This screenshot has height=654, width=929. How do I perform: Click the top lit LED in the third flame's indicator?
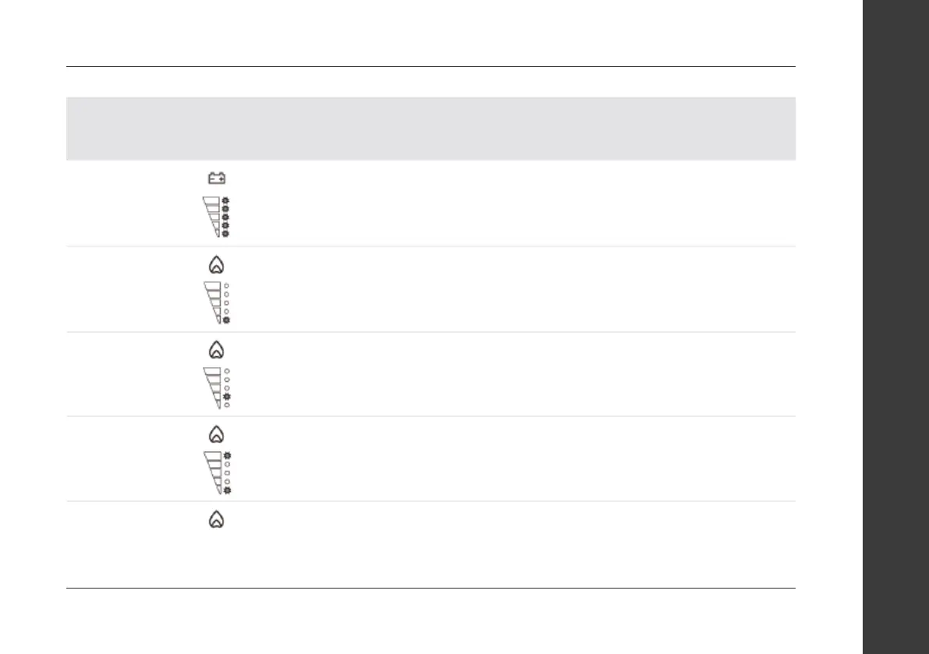(x=226, y=455)
